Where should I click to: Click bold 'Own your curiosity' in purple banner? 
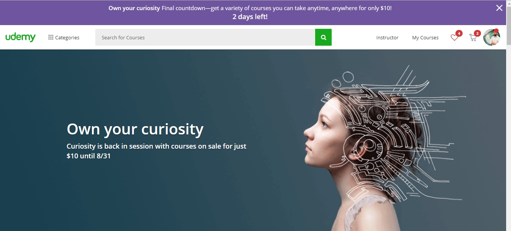[134, 8]
